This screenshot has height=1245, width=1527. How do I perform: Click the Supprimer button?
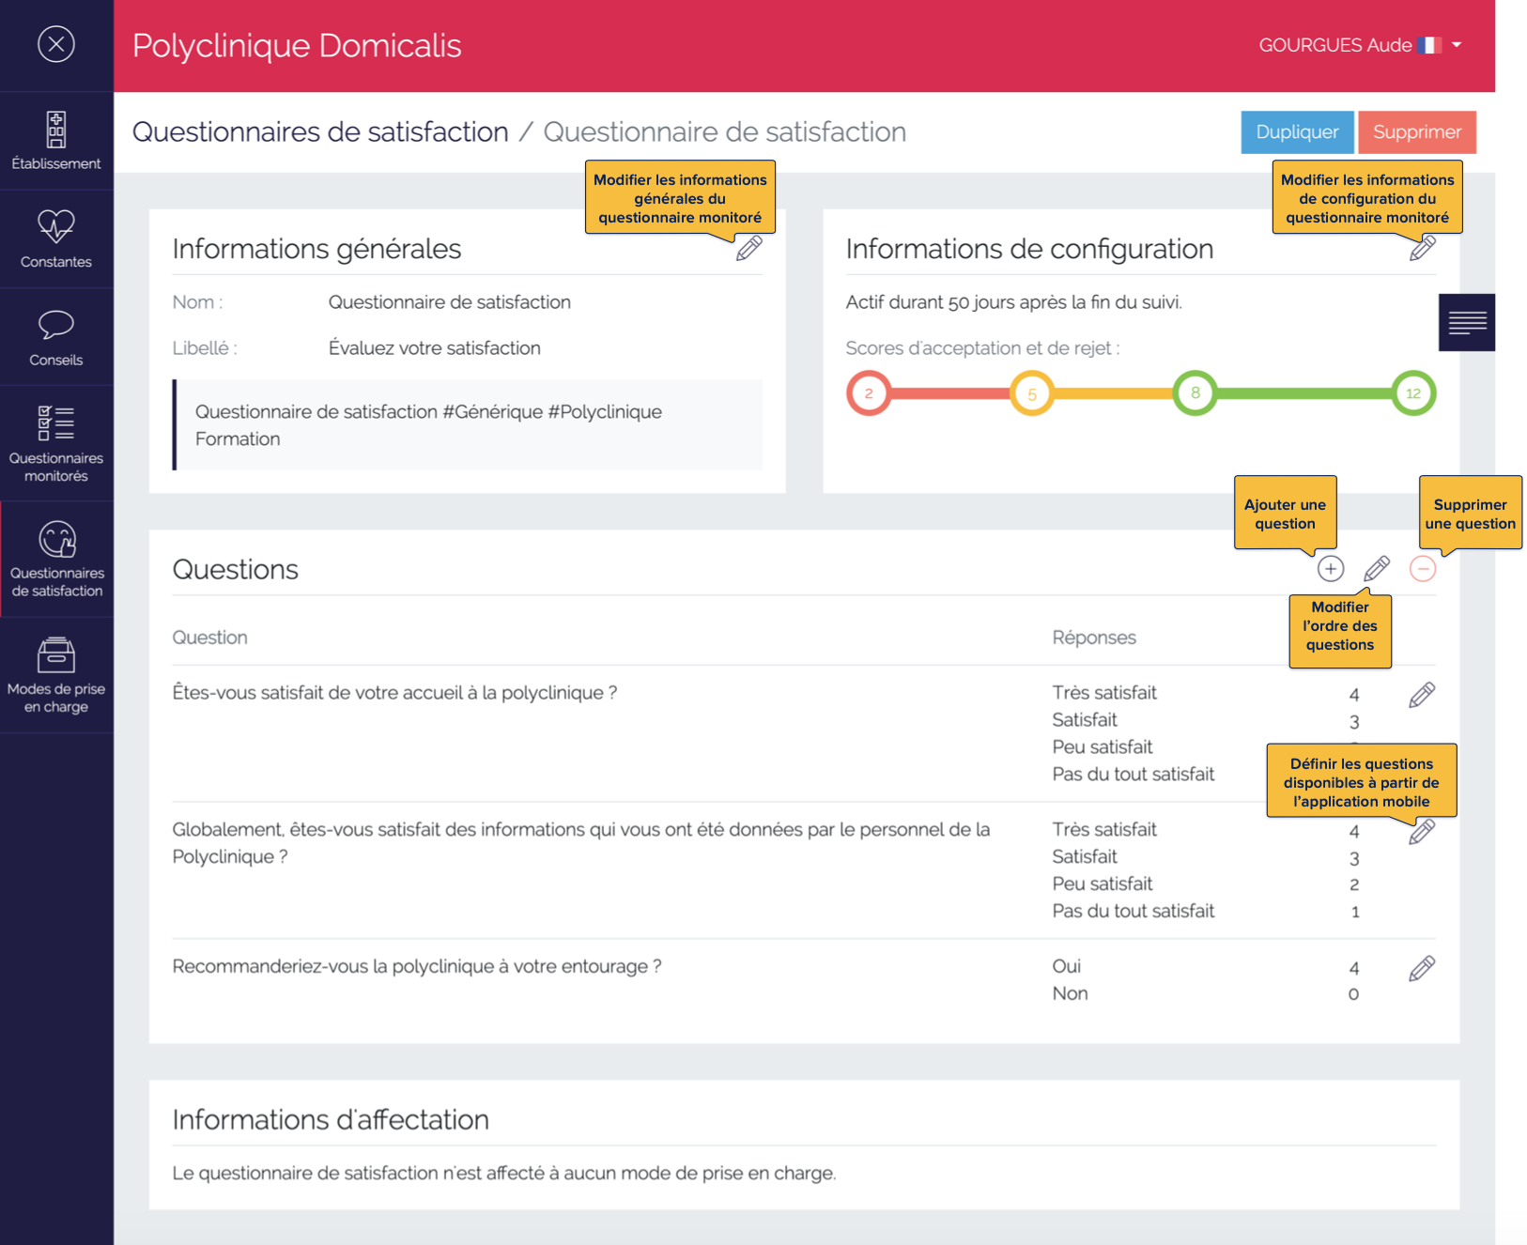1417,131
